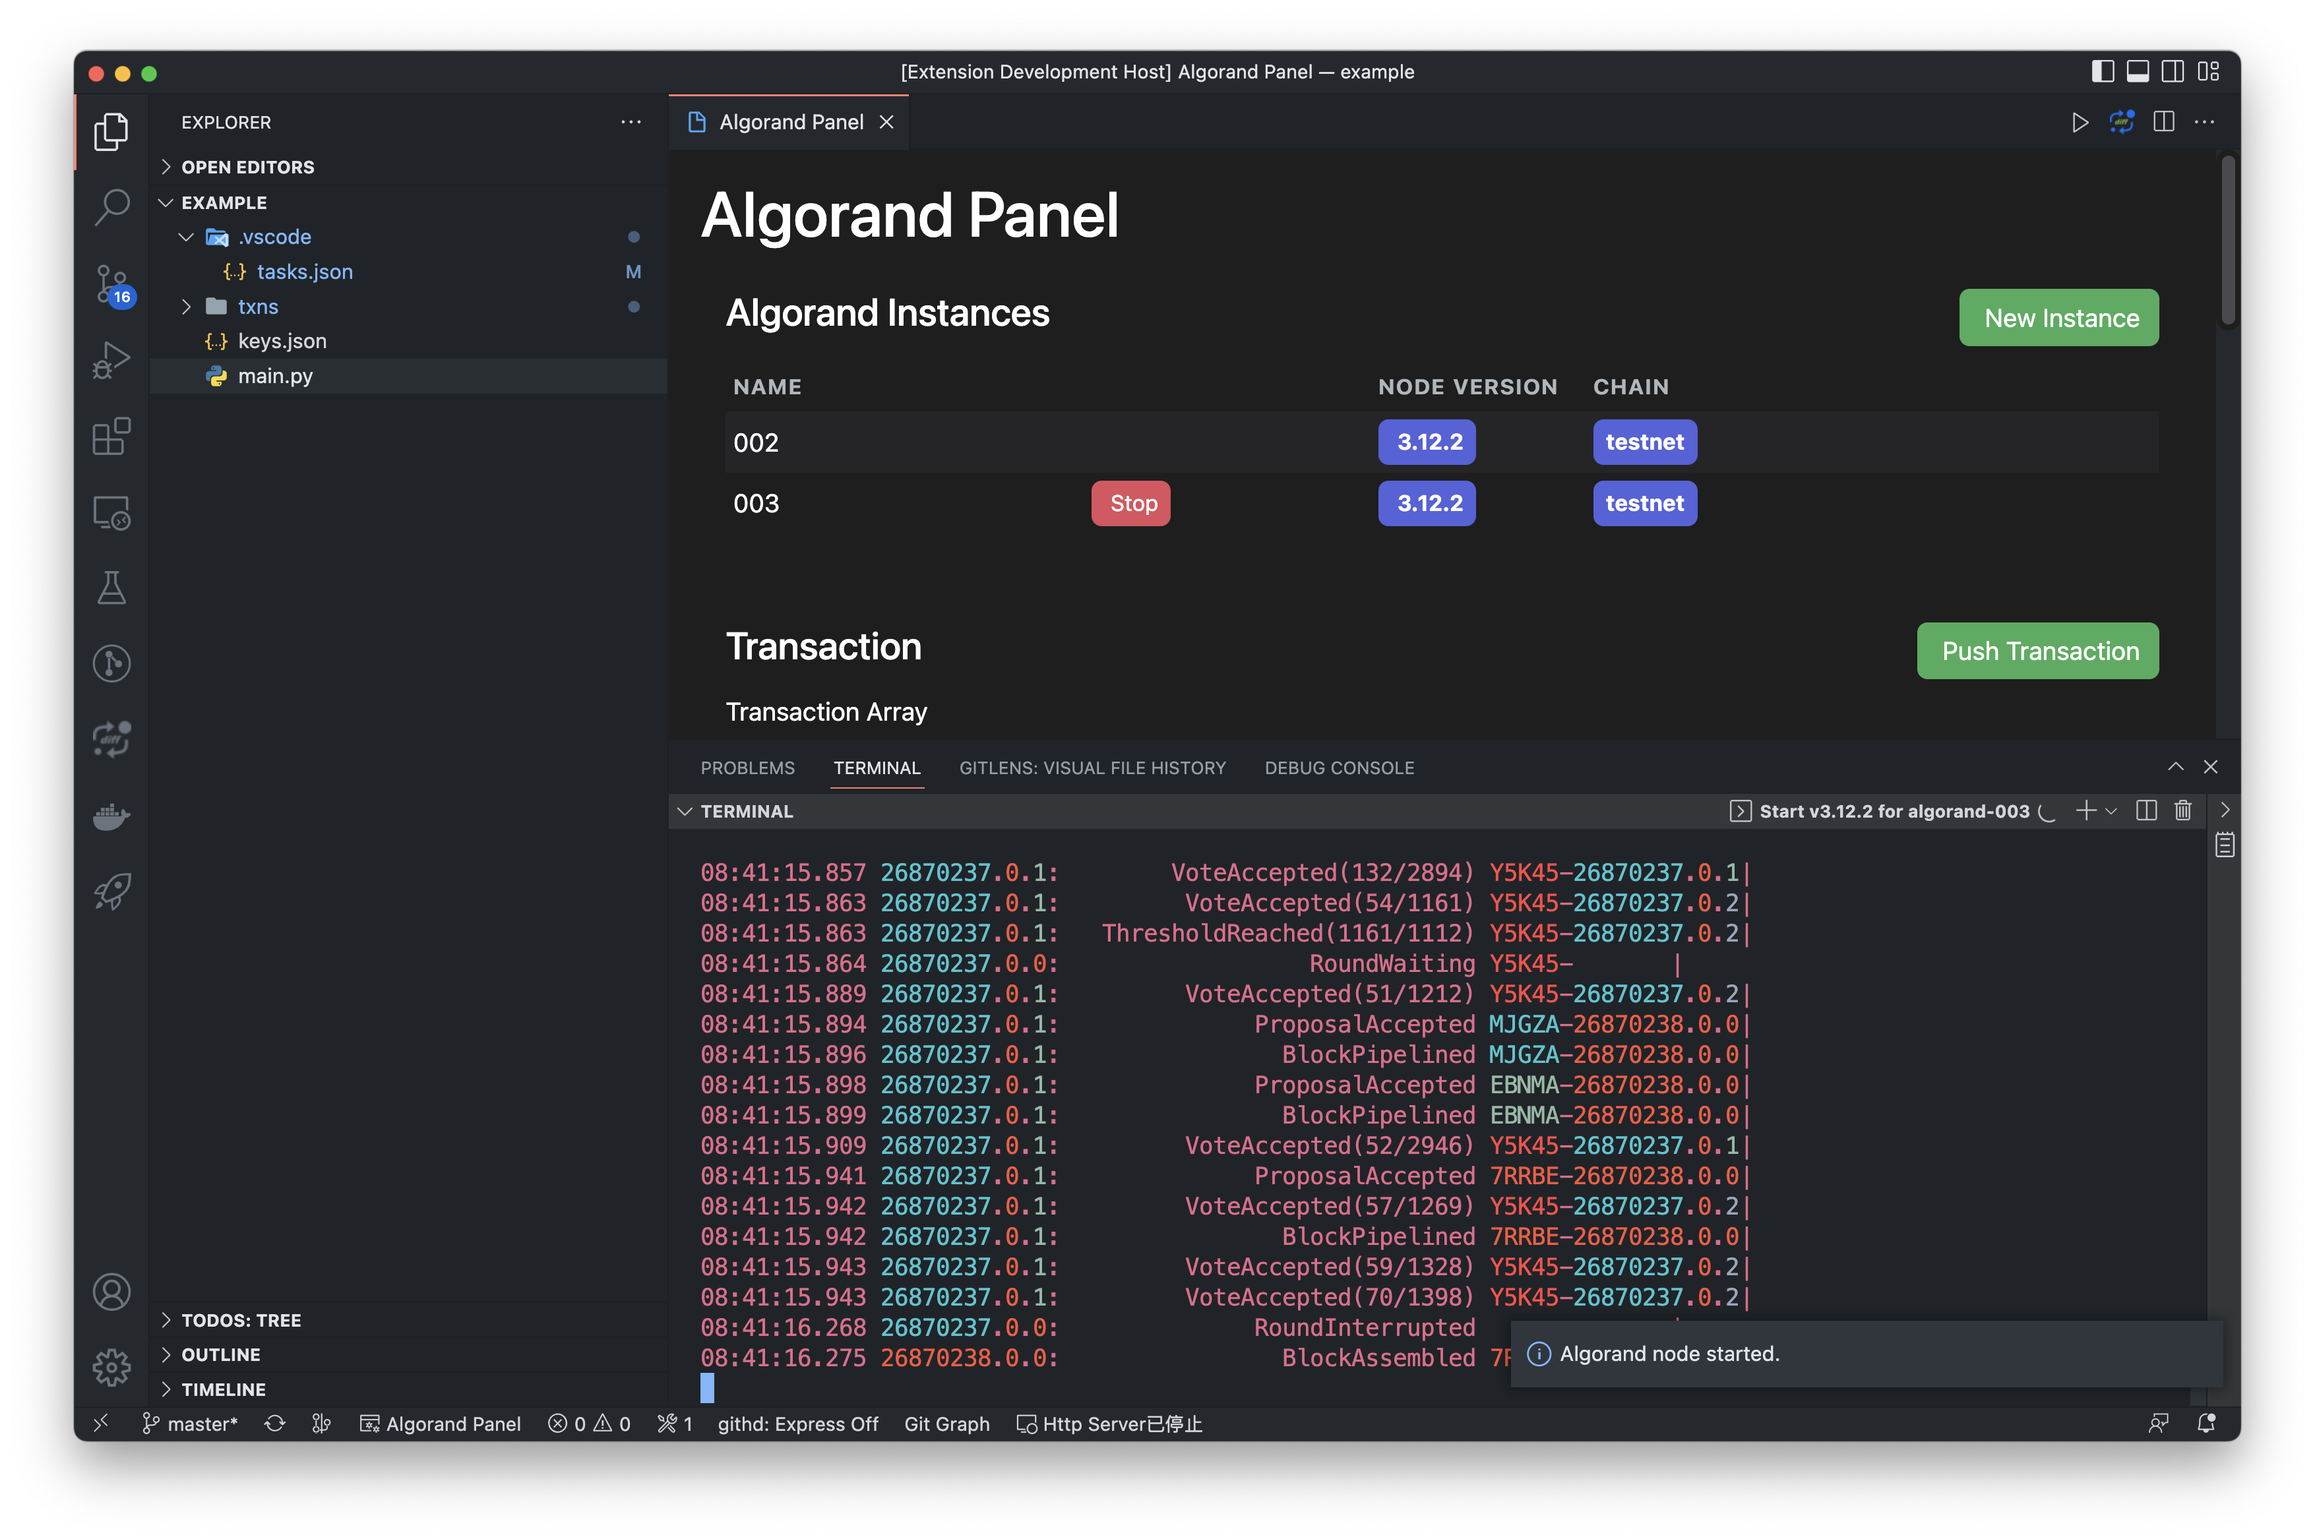
Task: Open the Testing flask view
Action: pos(111,588)
